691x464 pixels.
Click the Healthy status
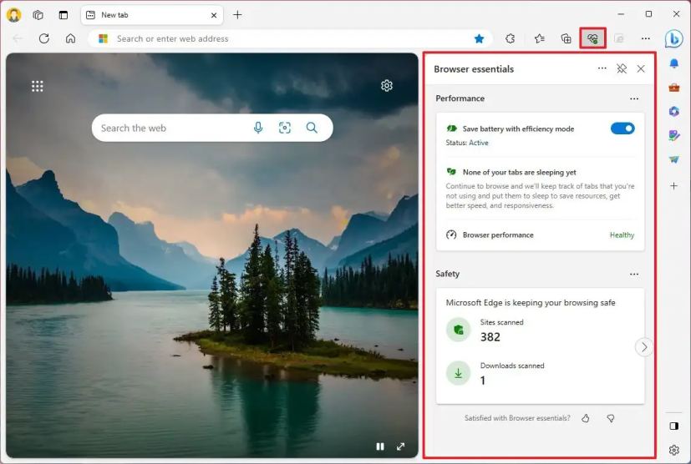(x=622, y=235)
